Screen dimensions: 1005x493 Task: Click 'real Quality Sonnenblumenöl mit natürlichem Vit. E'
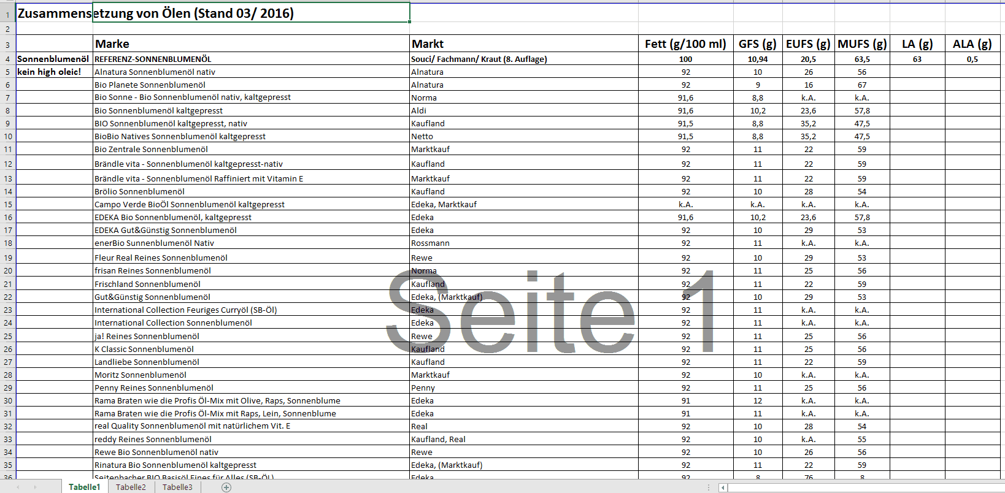click(x=252, y=426)
